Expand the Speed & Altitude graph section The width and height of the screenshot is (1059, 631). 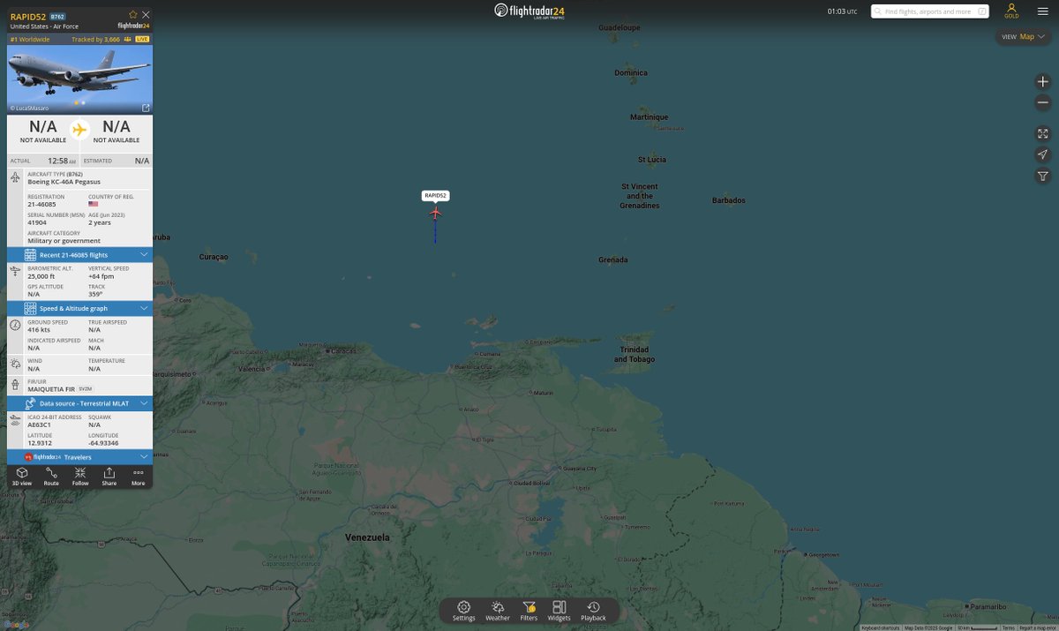click(x=79, y=308)
